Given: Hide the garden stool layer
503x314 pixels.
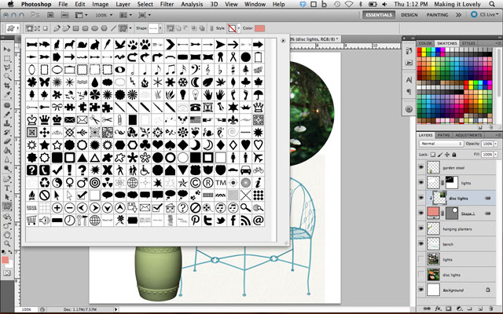Looking at the screenshot, I should (x=422, y=167).
